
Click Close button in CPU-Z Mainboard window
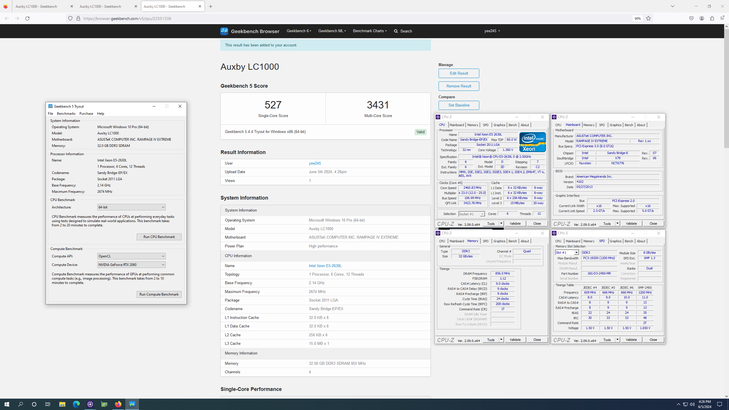pyautogui.click(x=653, y=224)
